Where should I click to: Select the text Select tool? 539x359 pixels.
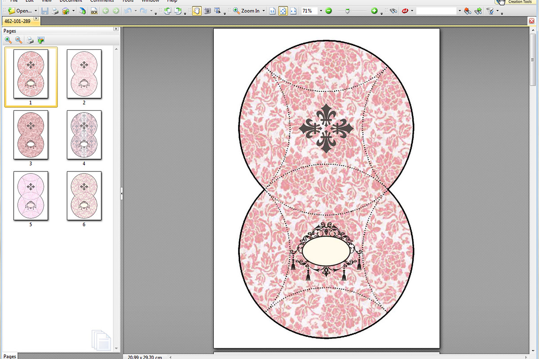point(218,11)
